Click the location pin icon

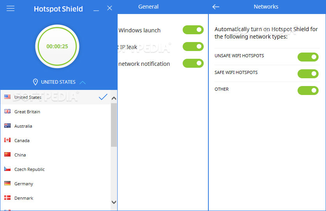[x=35, y=82]
